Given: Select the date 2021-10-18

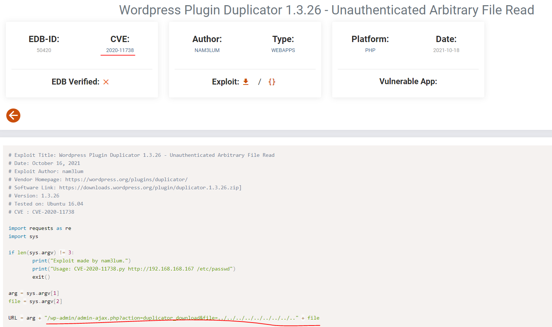Looking at the screenshot, I should coord(446,50).
